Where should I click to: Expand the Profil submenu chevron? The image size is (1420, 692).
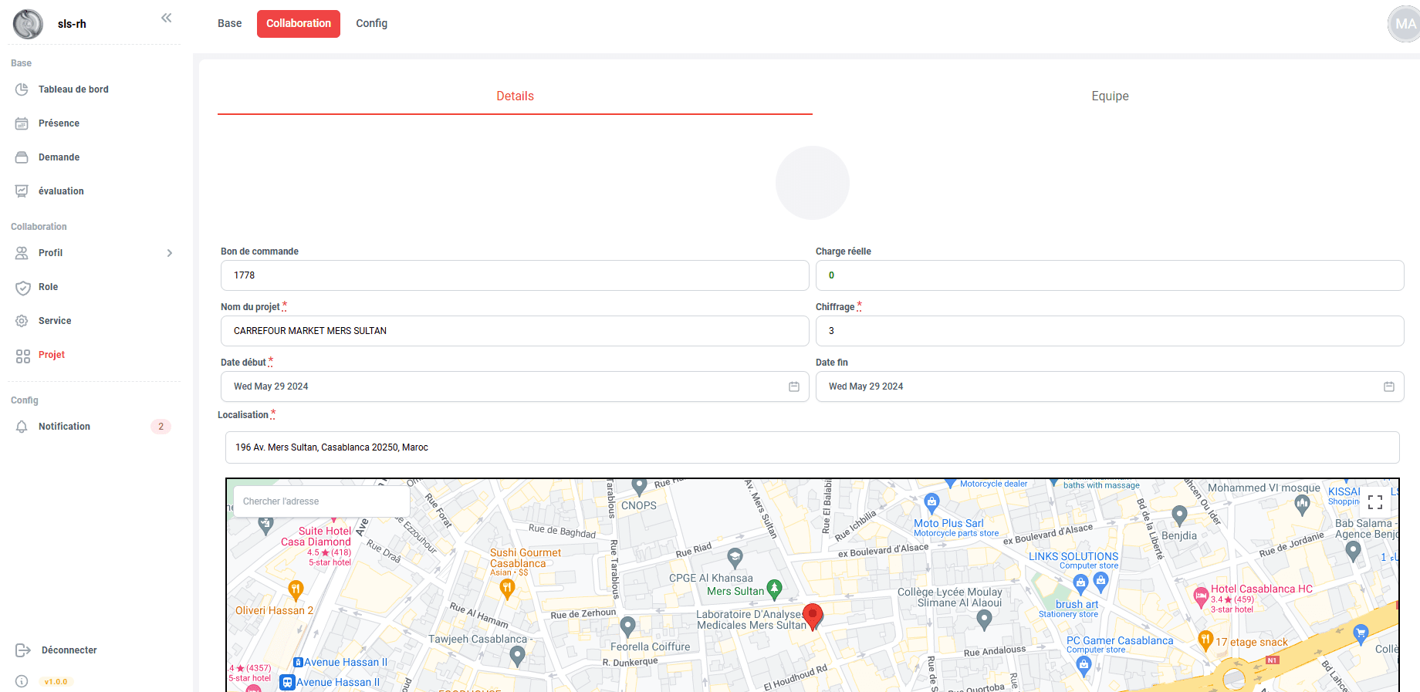pyautogui.click(x=170, y=253)
